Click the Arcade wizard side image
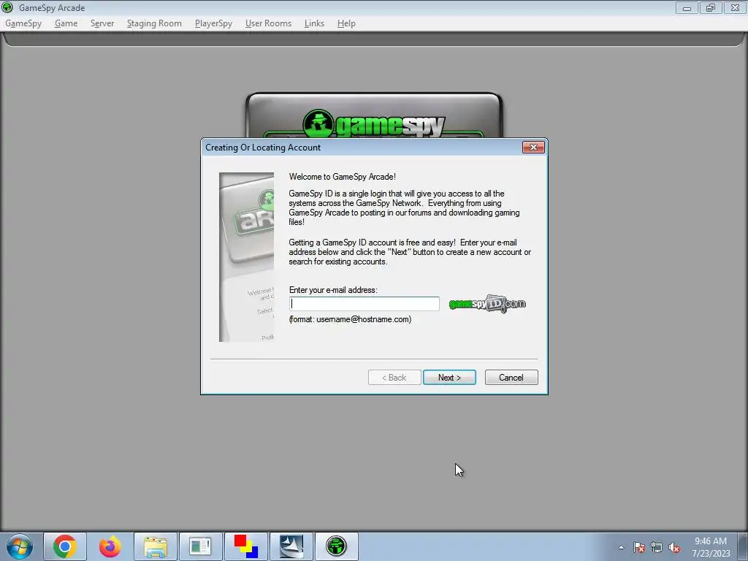 [x=246, y=257]
